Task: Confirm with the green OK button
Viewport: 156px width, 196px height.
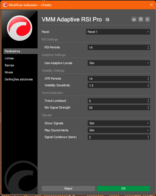Action: (124, 188)
